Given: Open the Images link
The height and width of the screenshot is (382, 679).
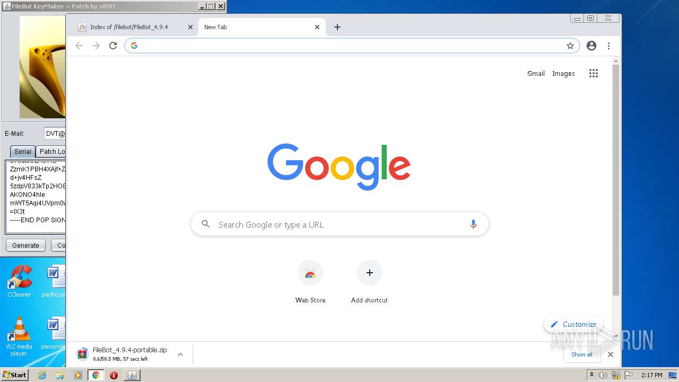Looking at the screenshot, I should tap(563, 74).
